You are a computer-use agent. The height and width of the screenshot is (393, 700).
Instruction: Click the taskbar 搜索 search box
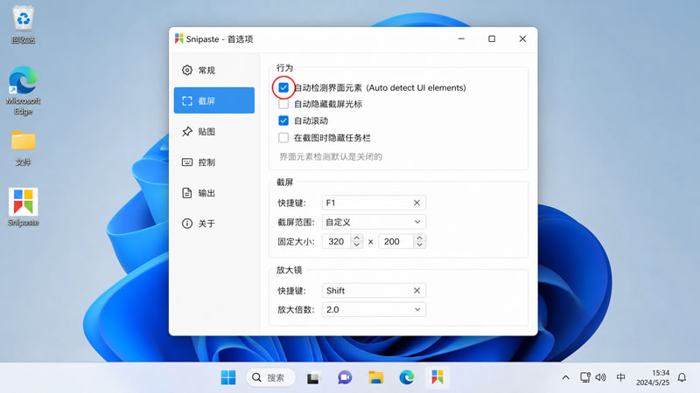(x=270, y=378)
